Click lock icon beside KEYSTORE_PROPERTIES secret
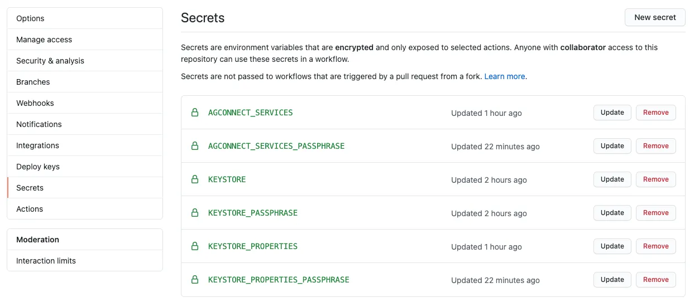Screen dimensions: 699x307 195,246
